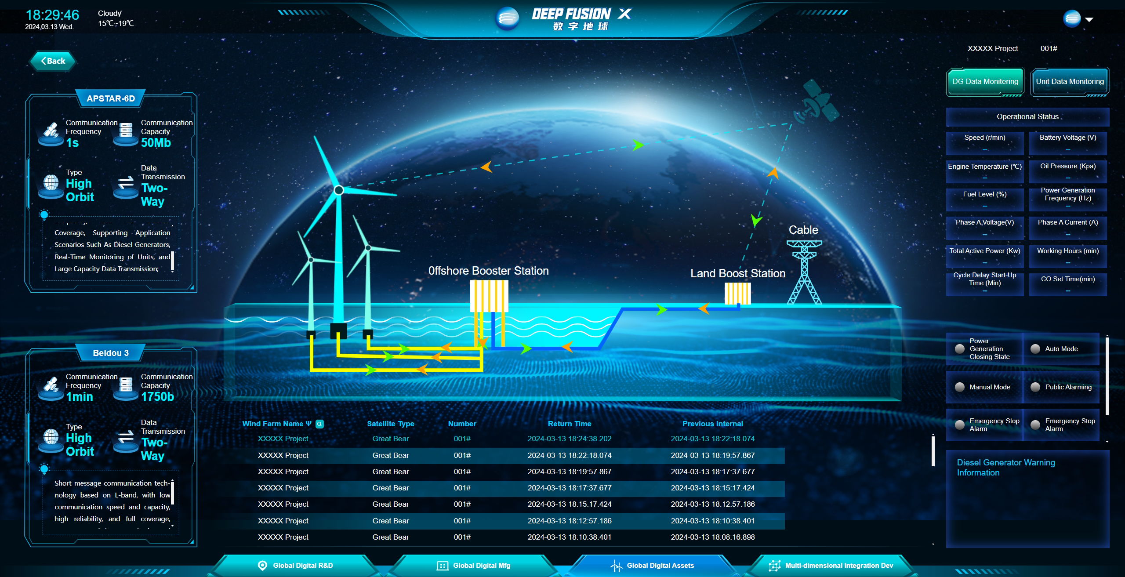Click the Land Boost Station icon
The image size is (1125, 577).
tap(737, 293)
